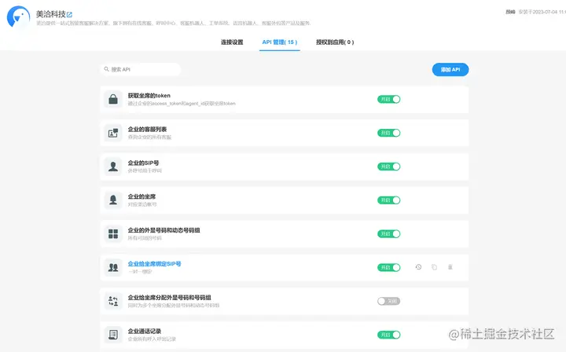Click the 企业的坐席 title
566x352 pixels.
click(x=141, y=196)
